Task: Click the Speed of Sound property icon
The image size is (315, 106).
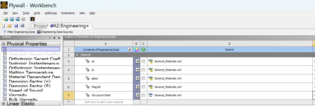Action: point(5,90)
